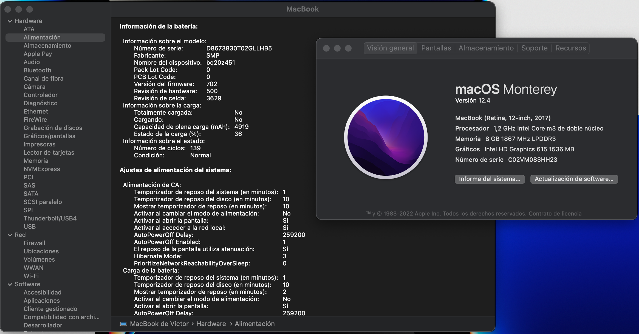Screen dimensions: 639x334
Task: Open the Recursos tab
Action: [x=570, y=48]
